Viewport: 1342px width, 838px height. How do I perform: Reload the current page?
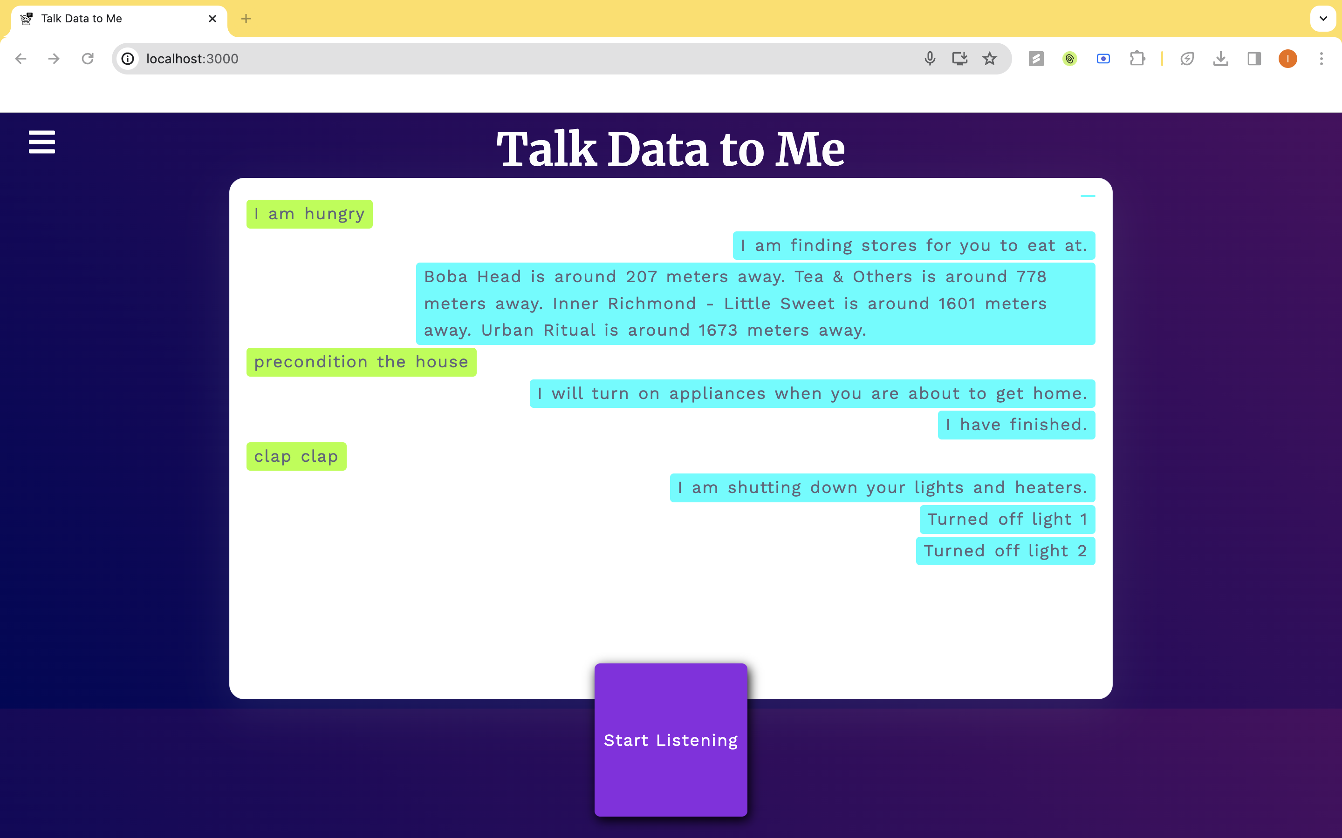point(88,59)
